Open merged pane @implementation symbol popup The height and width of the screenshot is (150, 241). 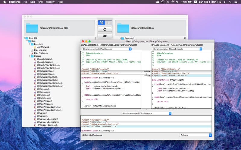point(146,113)
